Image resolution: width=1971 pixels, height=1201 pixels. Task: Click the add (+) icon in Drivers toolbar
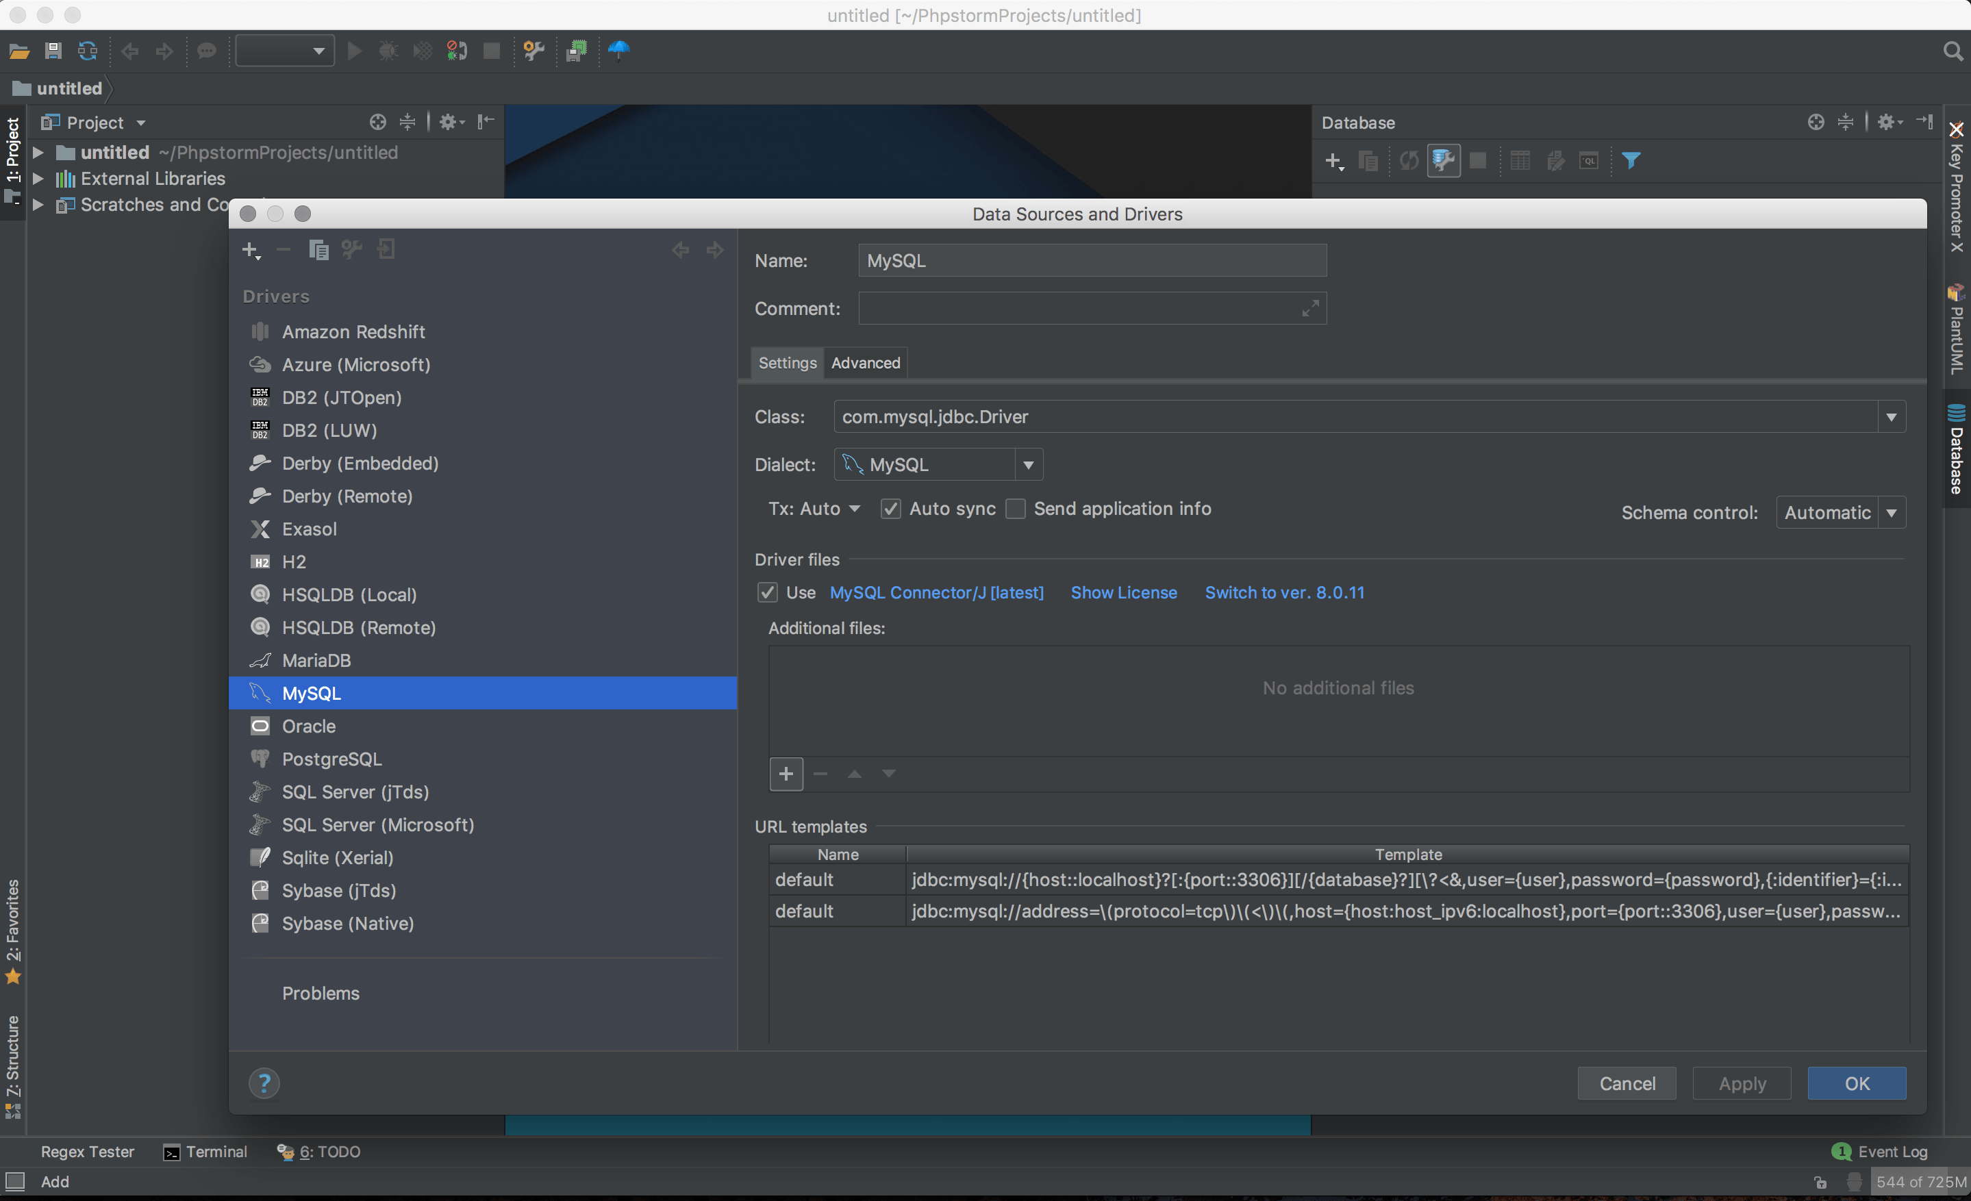[x=251, y=251]
